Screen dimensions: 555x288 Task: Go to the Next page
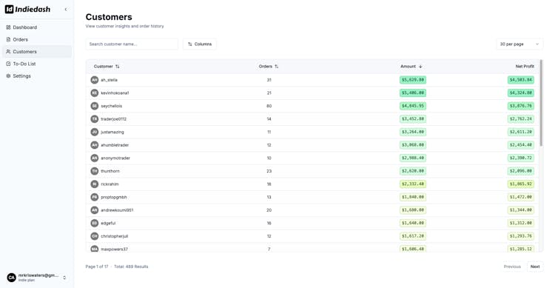point(535,267)
